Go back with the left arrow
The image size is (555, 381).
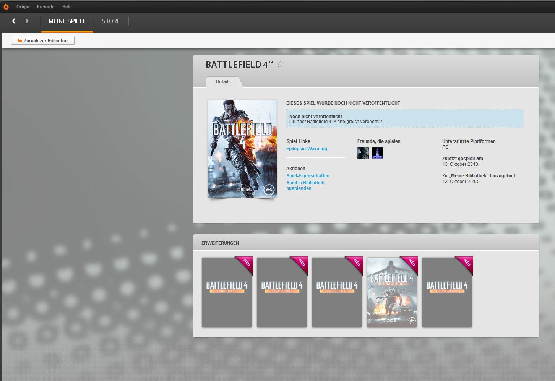[x=14, y=21]
